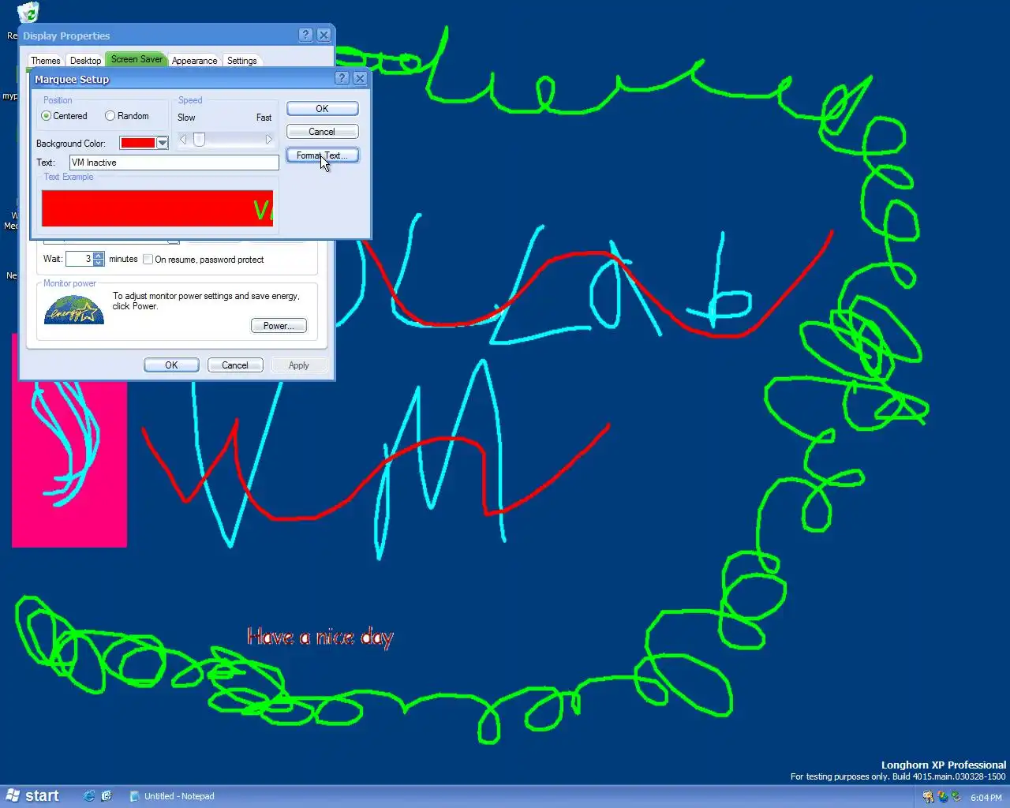Launch Internet Explorer from the quick launch
Viewport: 1010px width, 808px height.
[89, 796]
